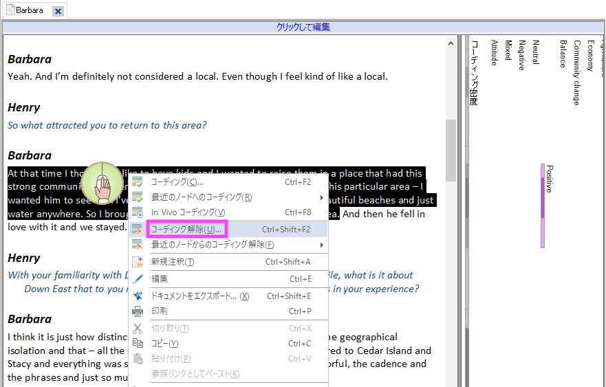This screenshot has width=606, height=387.
Task: Click the コーディング icon in context menu
Action: point(138,182)
